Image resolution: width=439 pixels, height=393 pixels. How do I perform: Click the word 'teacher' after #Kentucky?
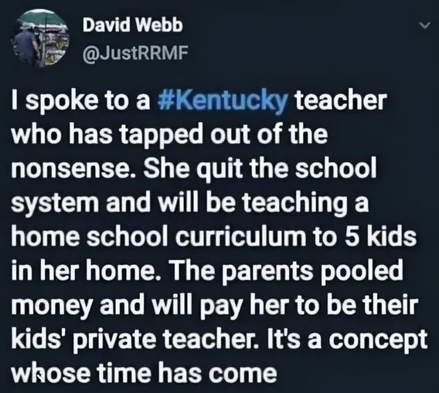[341, 100]
